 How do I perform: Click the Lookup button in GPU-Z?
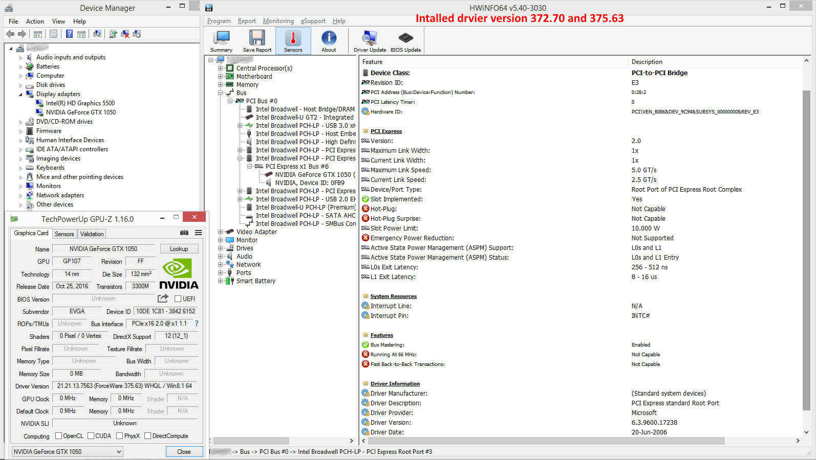179,249
